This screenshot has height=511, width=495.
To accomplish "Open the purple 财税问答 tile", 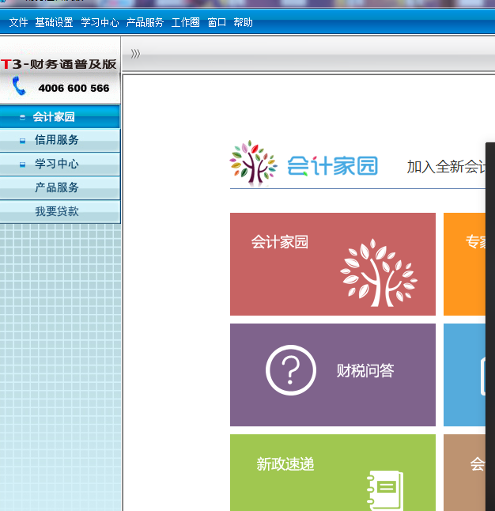I will pyautogui.click(x=333, y=375).
